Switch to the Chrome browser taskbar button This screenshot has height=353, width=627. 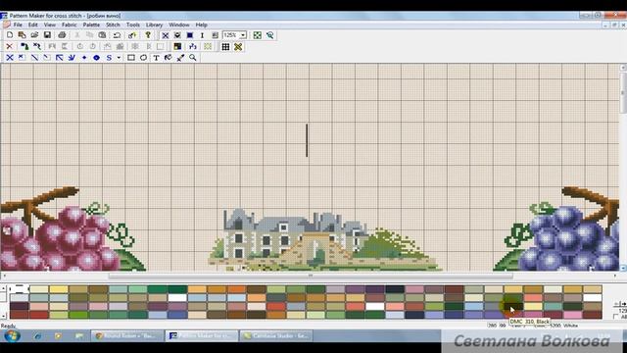point(127,335)
